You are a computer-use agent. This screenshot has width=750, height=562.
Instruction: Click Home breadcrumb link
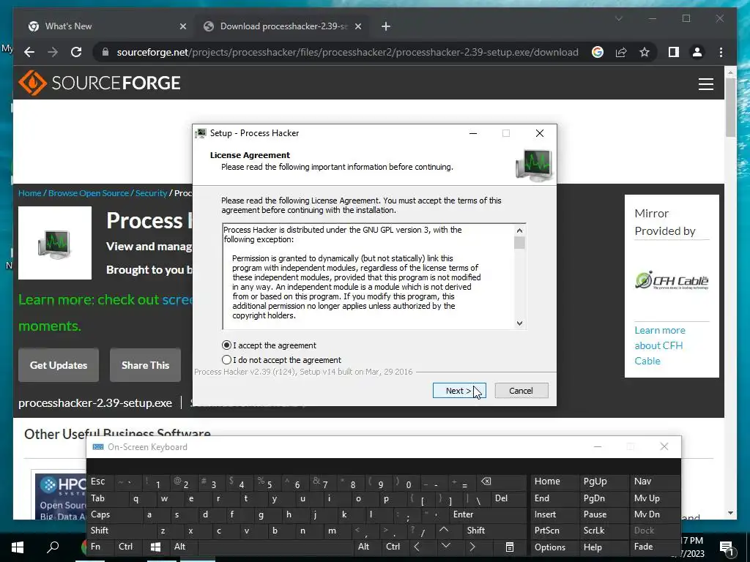pyautogui.click(x=29, y=193)
